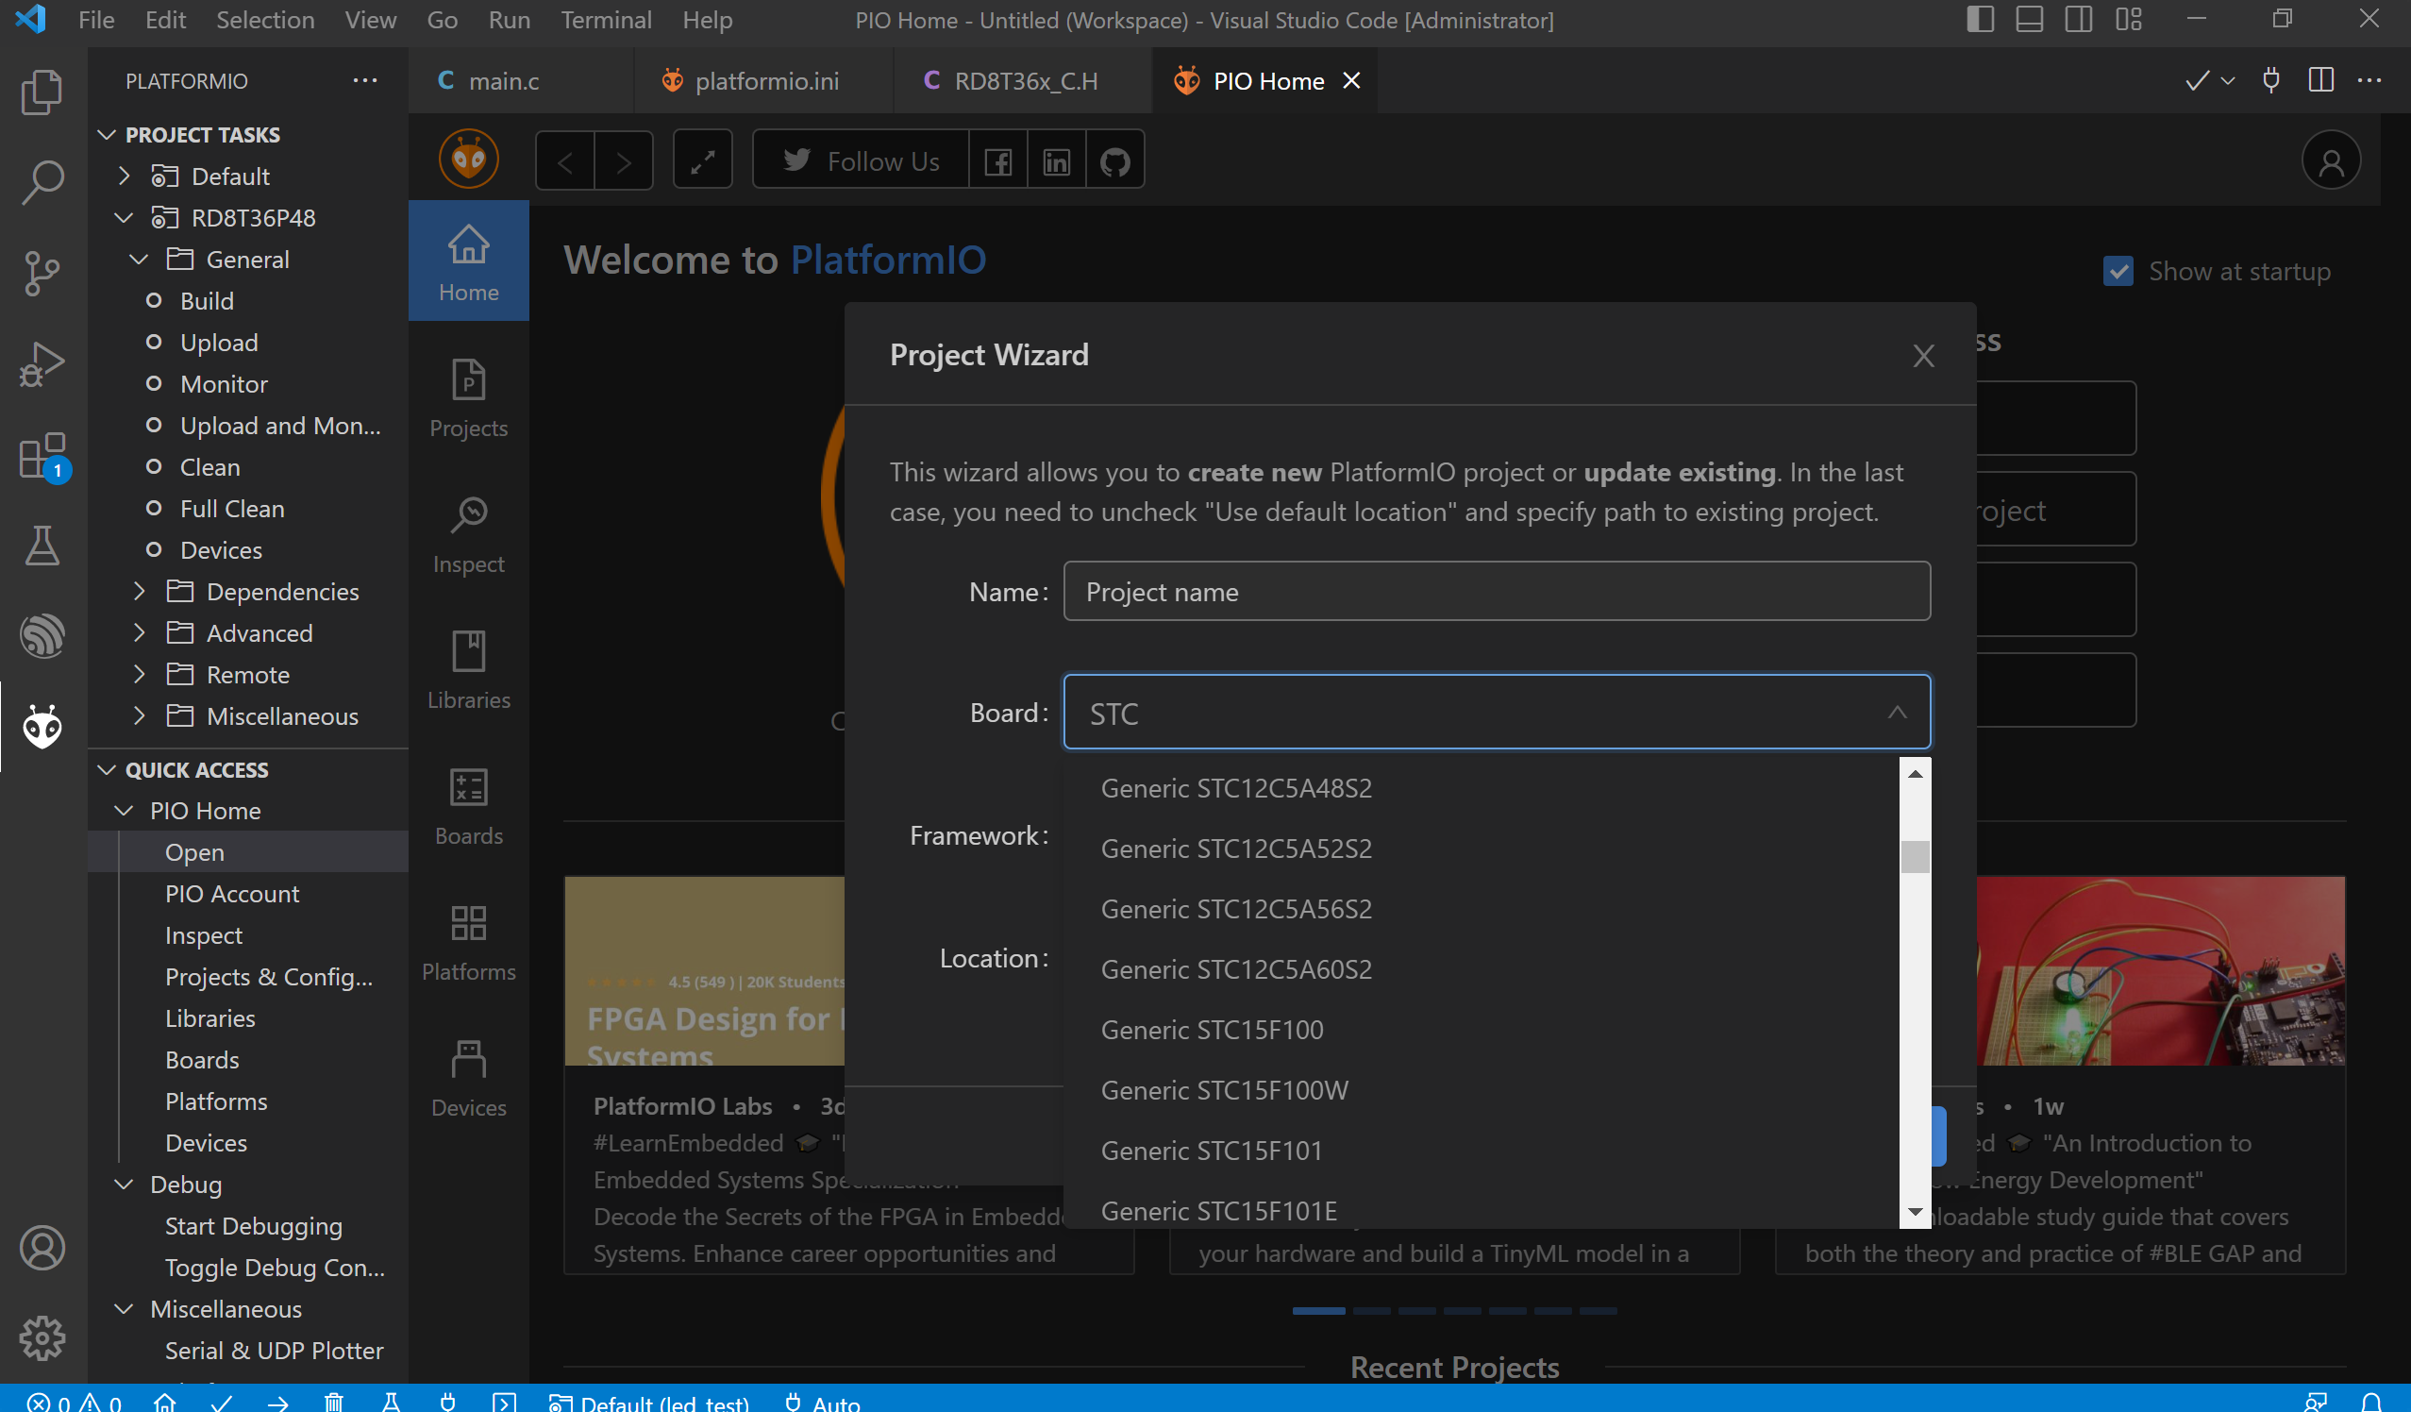Open the Selection menu
The image size is (2411, 1412).
tap(265, 19)
